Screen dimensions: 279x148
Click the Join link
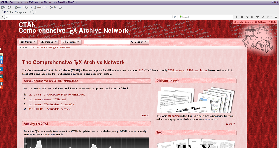point(249,22)
